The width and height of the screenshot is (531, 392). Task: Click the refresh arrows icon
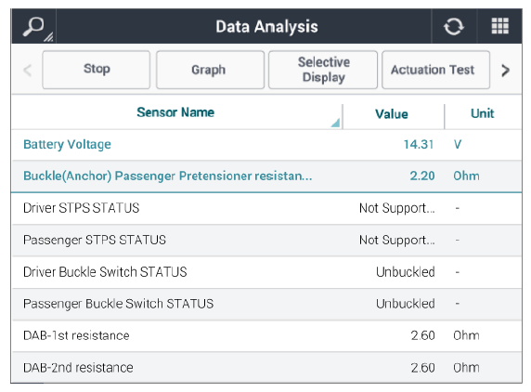[454, 26]
